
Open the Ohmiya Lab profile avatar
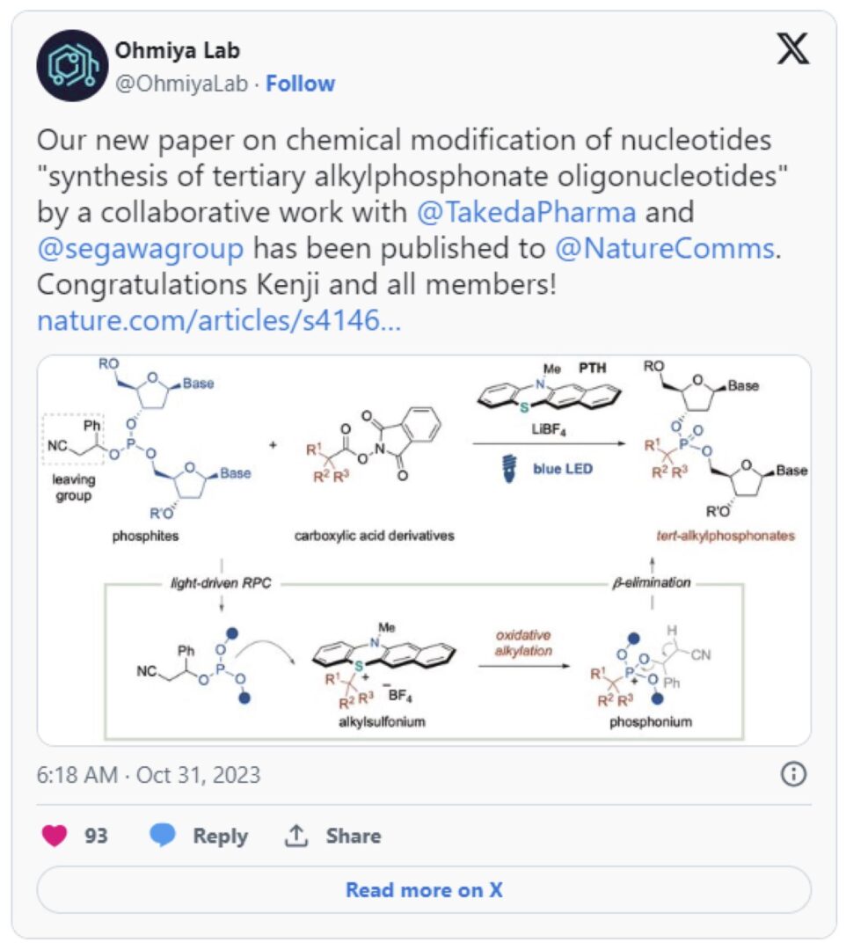(72, 65)
